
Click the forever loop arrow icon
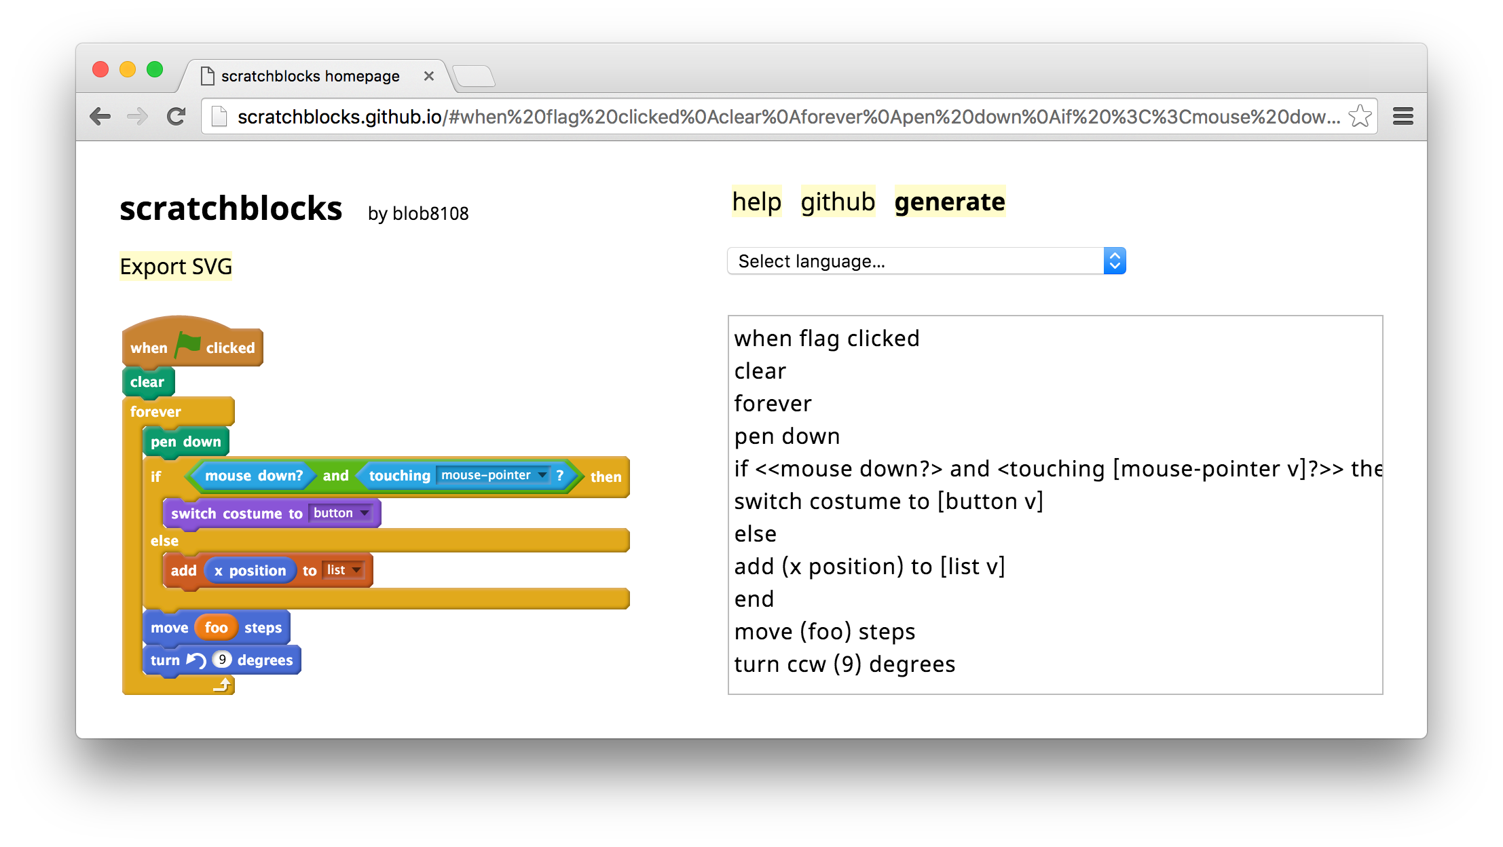pos(223,685)
